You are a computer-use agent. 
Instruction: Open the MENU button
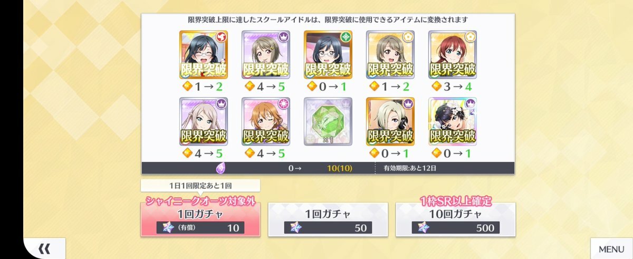pyautogui.click(x=611, y=249)
